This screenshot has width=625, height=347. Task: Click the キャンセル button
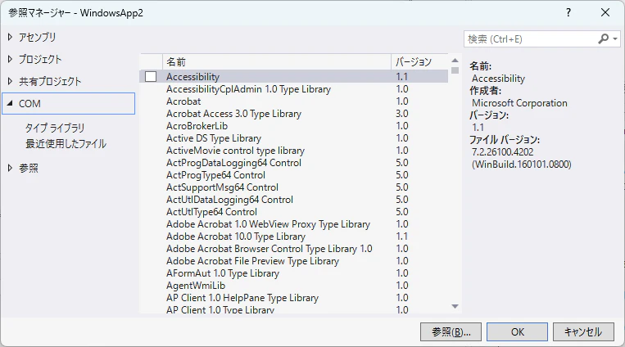[x=583, y=332]
